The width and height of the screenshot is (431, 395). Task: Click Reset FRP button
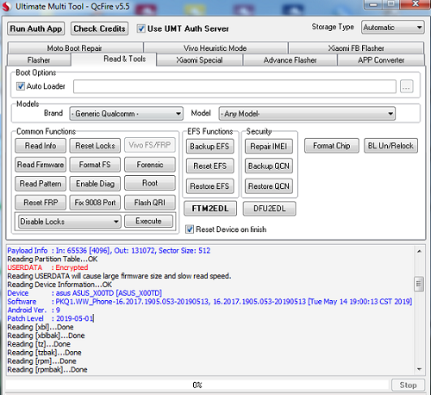(x=41, y=203)
